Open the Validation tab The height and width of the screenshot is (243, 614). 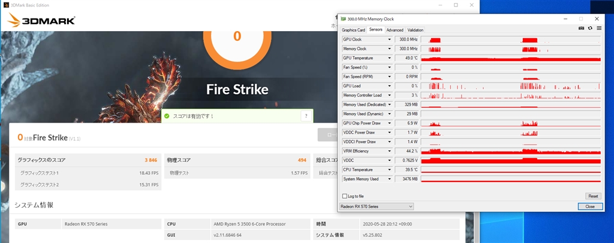coord(415,30)
